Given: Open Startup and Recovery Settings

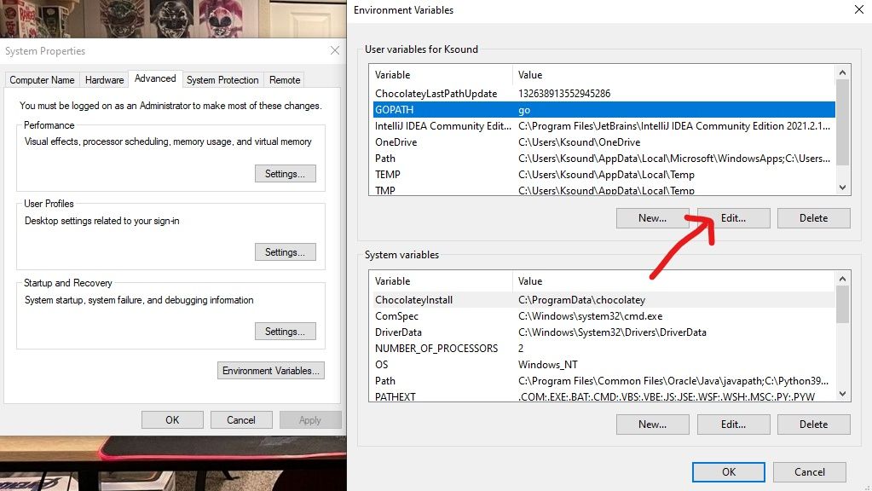Looking at the screenshot, I should tap(285, 332).
